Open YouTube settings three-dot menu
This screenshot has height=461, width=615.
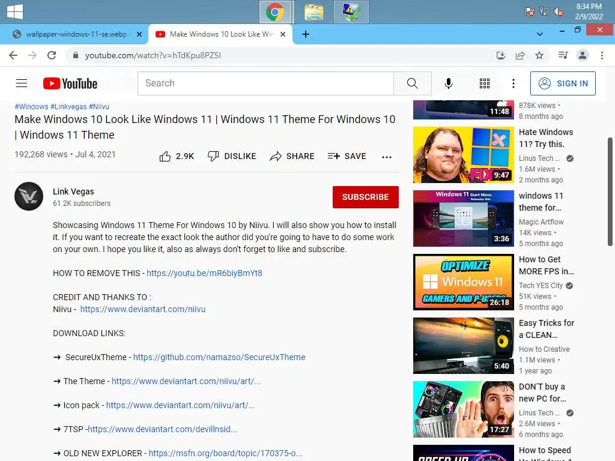click(x=513, y=83)
